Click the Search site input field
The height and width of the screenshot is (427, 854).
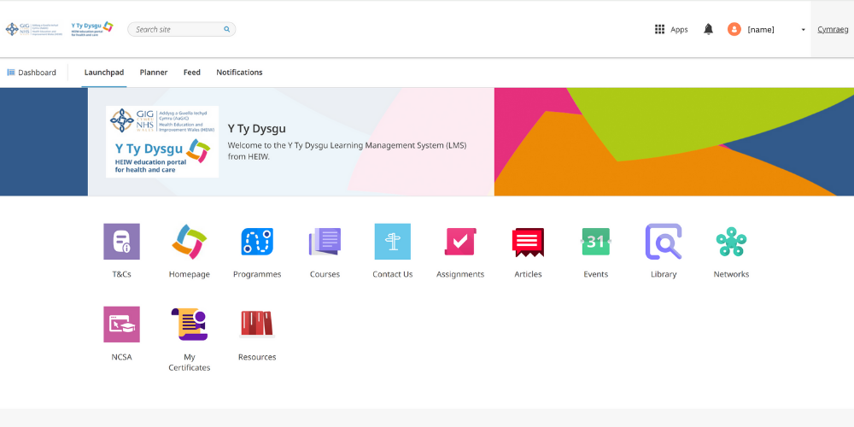click(x=181, y=29)
